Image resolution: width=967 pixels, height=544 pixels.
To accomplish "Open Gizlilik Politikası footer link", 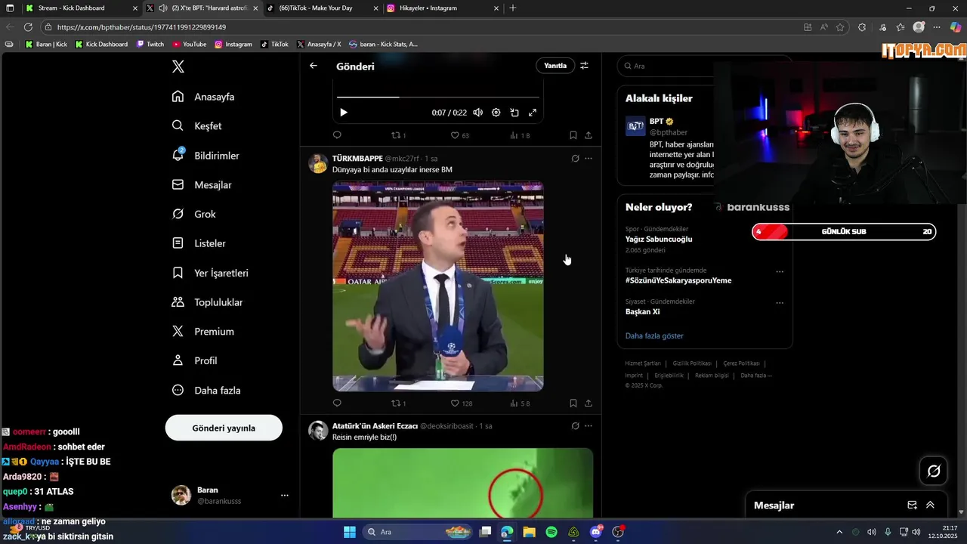I will click(692, 363).
